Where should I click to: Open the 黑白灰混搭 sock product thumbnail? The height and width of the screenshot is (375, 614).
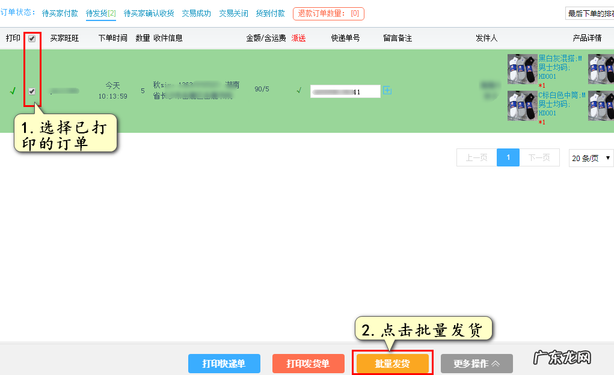521,68
